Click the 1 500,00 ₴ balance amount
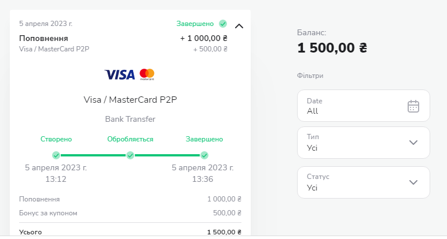Screen dimensions: 447x239 pyautogui.click(x=332, y=48)
